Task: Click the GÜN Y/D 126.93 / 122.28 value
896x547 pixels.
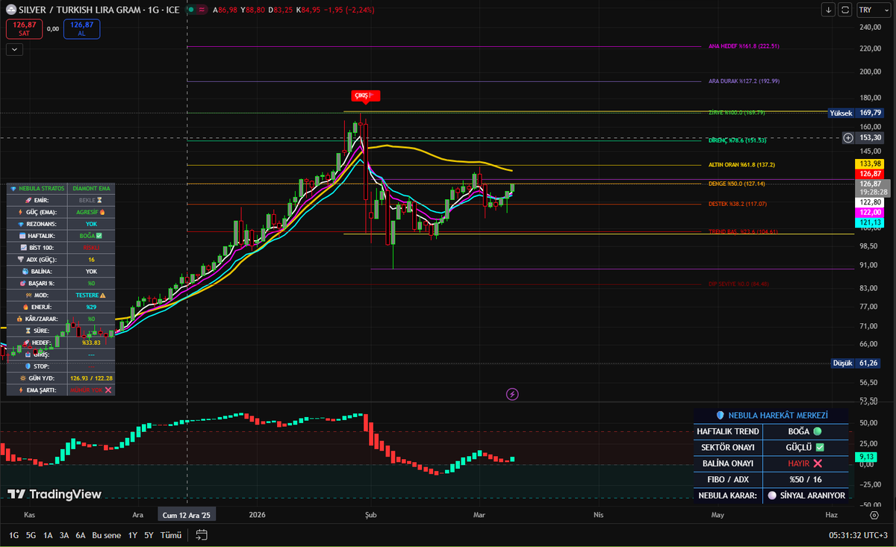Action: (92, 378)
